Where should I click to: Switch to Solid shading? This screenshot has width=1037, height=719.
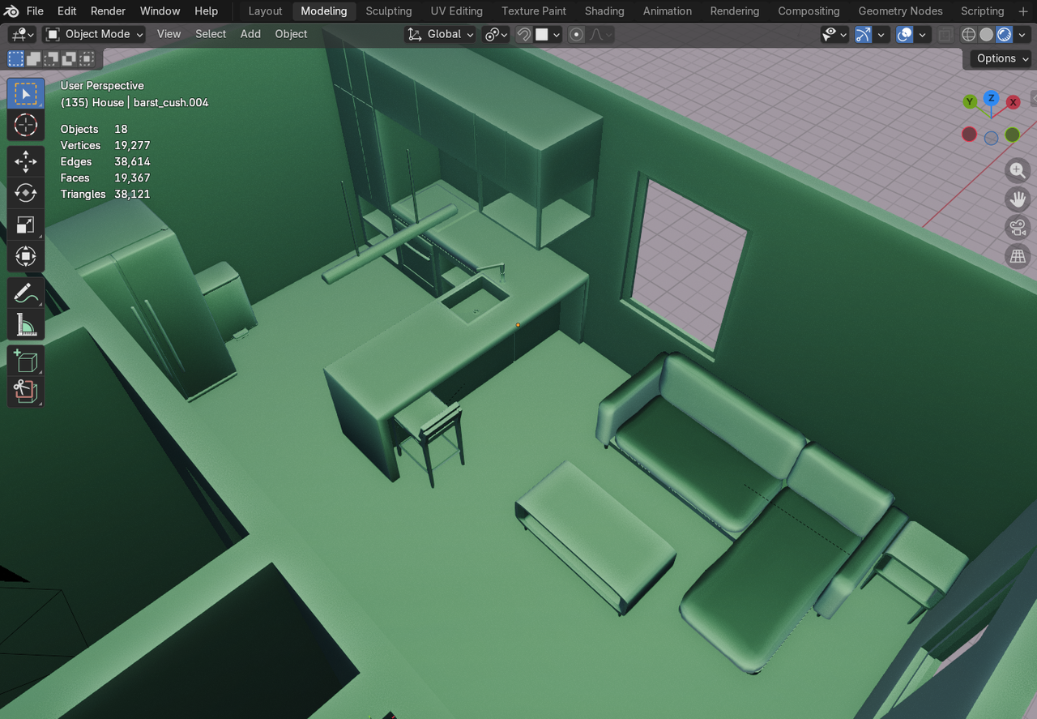[x=986, y=34]
